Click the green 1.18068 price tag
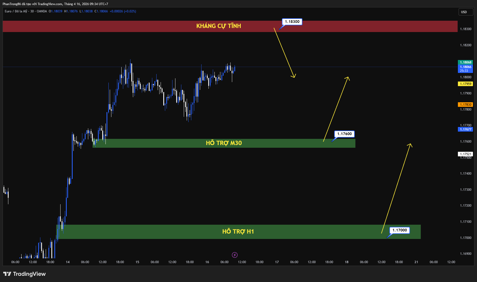 [x=465, y=62]
